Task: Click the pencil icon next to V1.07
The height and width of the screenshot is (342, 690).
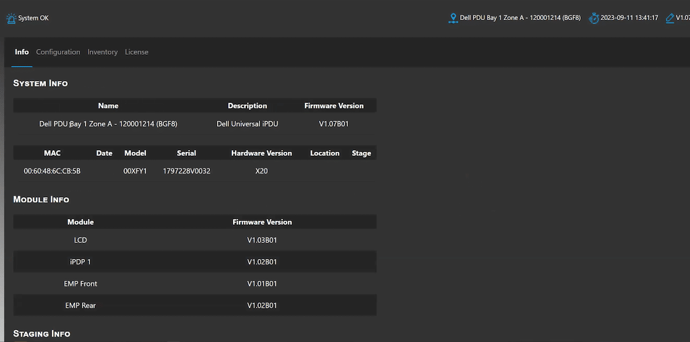Action: 670,18
